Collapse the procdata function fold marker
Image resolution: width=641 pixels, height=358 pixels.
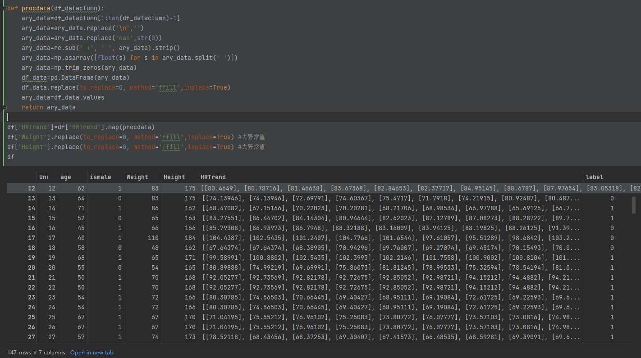[4, 8]
